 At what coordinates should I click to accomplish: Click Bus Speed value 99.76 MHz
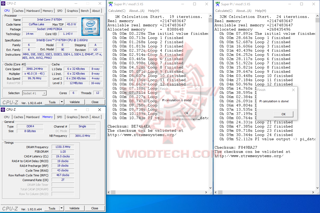(x=35, y=78)
